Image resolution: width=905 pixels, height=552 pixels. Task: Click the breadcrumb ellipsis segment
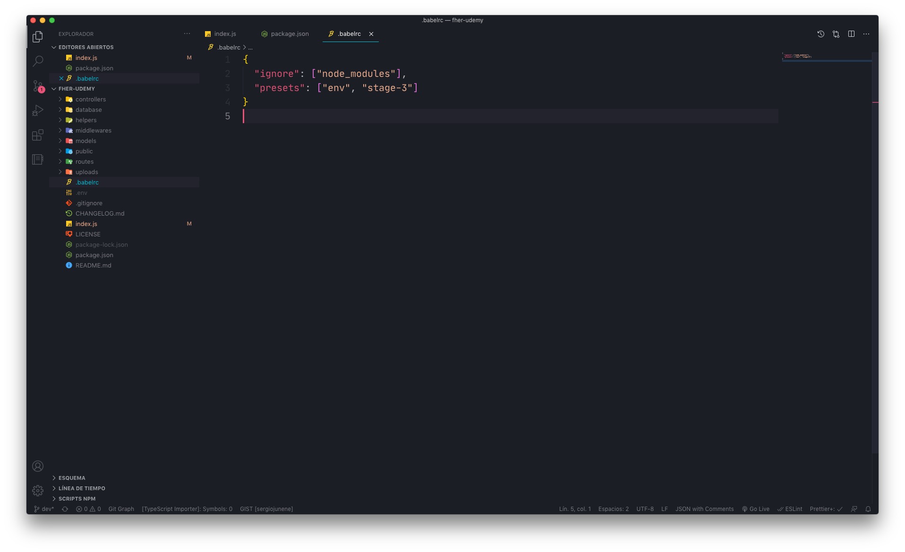click(250, 47)
